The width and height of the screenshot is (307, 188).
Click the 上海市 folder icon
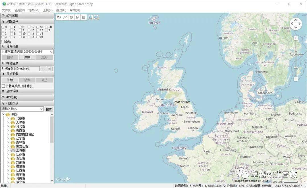tap(13, 150)
